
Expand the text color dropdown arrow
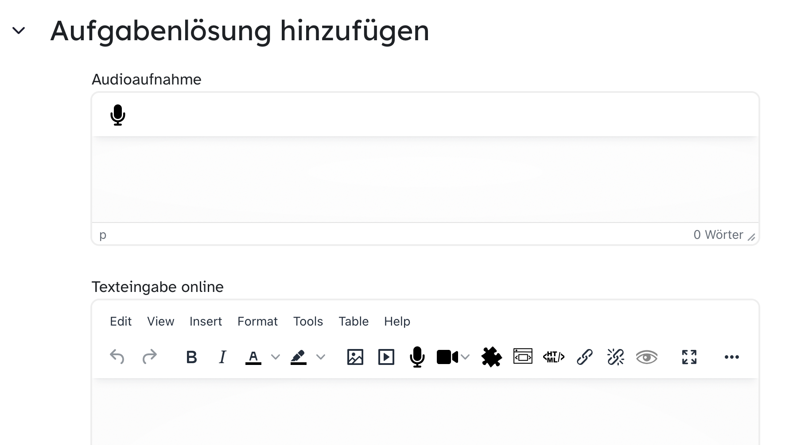click(x=276, y=357)
